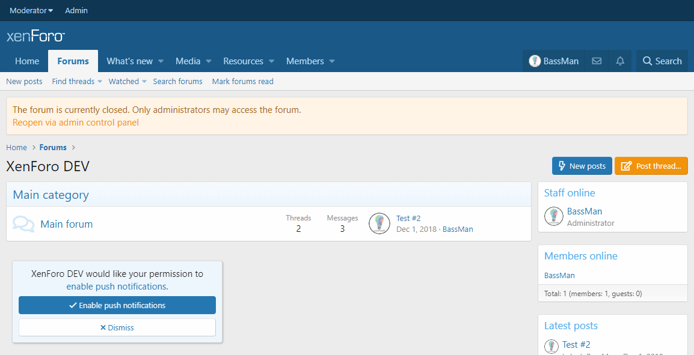The image size is (694, 355).
Task: Open the inbox envelope icon
Action: tap(597, 61)
